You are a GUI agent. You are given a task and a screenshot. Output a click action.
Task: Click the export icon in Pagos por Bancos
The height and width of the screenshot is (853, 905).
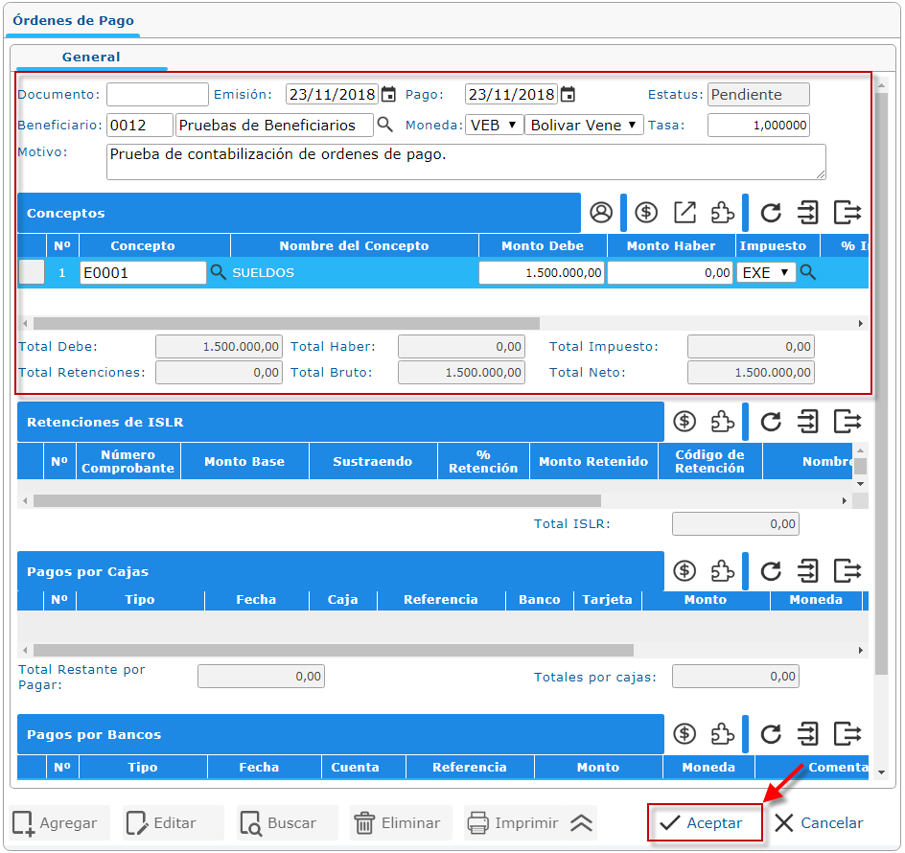847,735
